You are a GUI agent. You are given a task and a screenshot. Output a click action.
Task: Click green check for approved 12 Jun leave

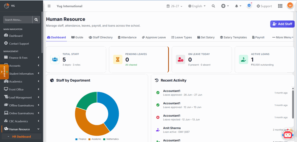[x=158, y=105]
